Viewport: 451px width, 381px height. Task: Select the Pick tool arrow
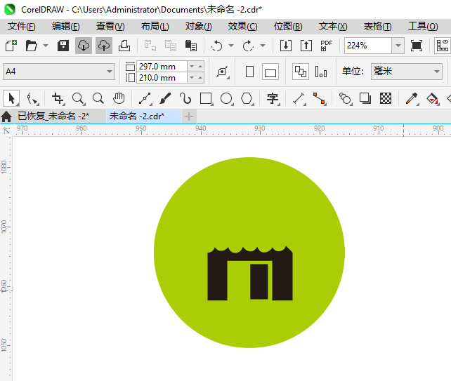pos(11,98)
